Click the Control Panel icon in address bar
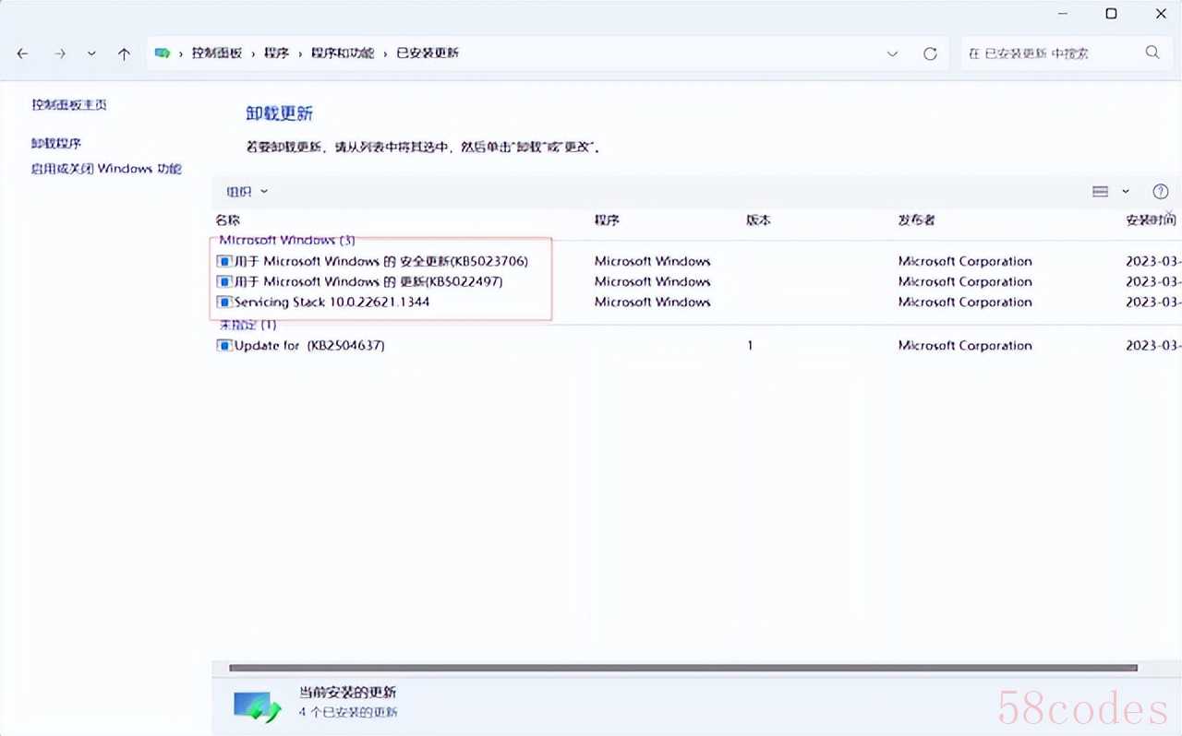1182x736 pixels. tap(163, 53)
